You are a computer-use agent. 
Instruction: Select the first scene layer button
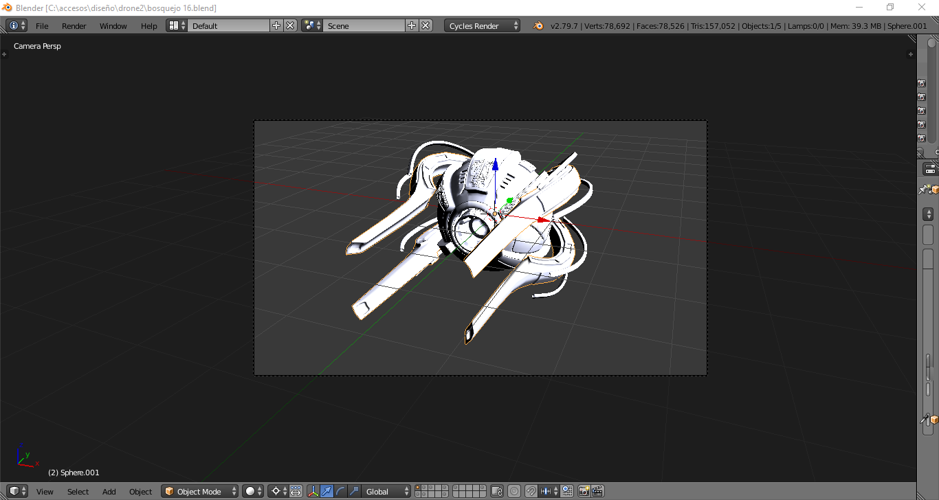(419, 488)
